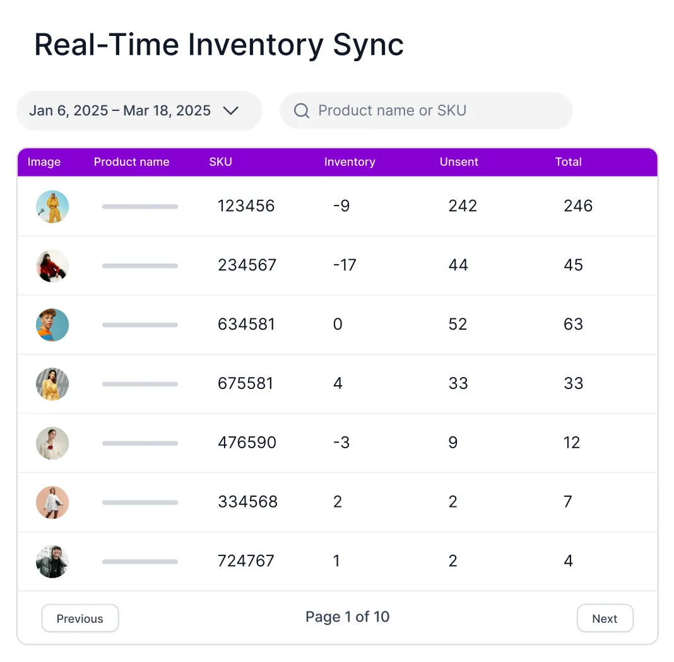
Task: Click total value 45
Action: click(x=574, y=265)
